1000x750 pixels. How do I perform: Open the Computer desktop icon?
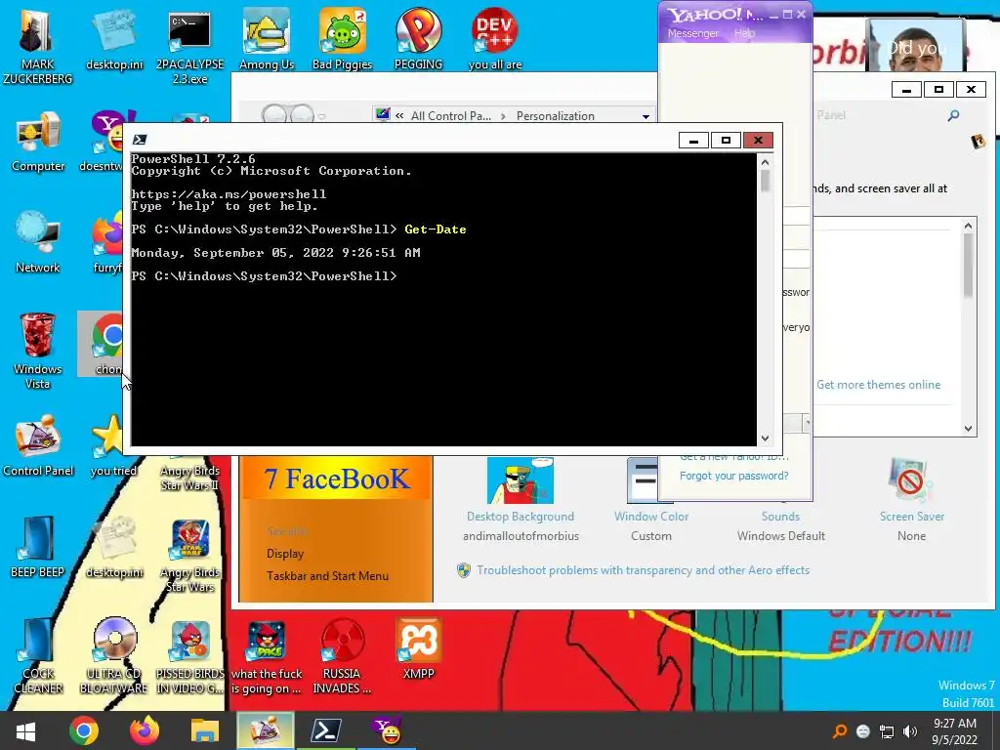point(38,142)
